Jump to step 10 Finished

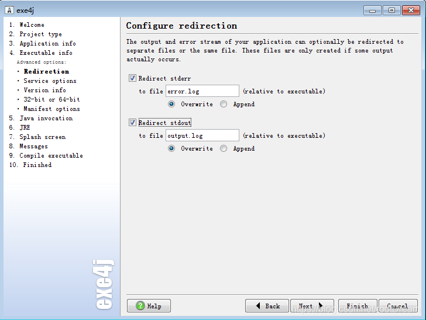coord(30,165)
